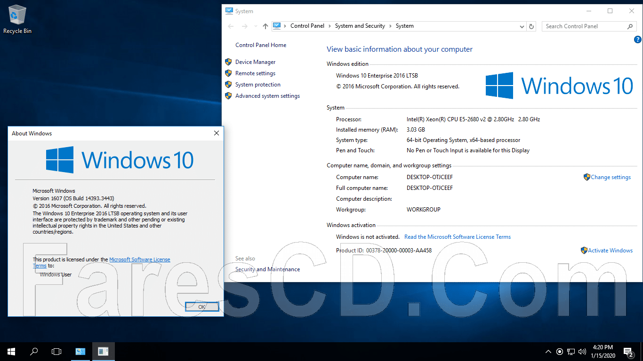
Task: Maximize the System window
Action: click(610, 11)
